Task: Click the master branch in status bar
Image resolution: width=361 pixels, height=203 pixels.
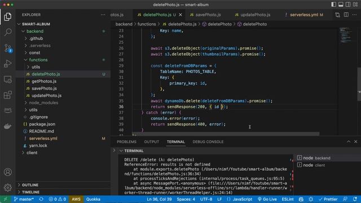Action: [x=24, y=199]
